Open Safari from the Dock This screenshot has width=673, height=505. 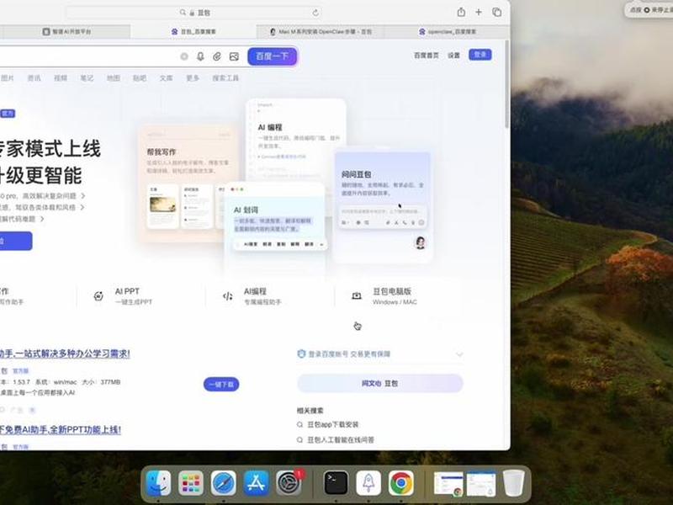[x=223, y=482]
